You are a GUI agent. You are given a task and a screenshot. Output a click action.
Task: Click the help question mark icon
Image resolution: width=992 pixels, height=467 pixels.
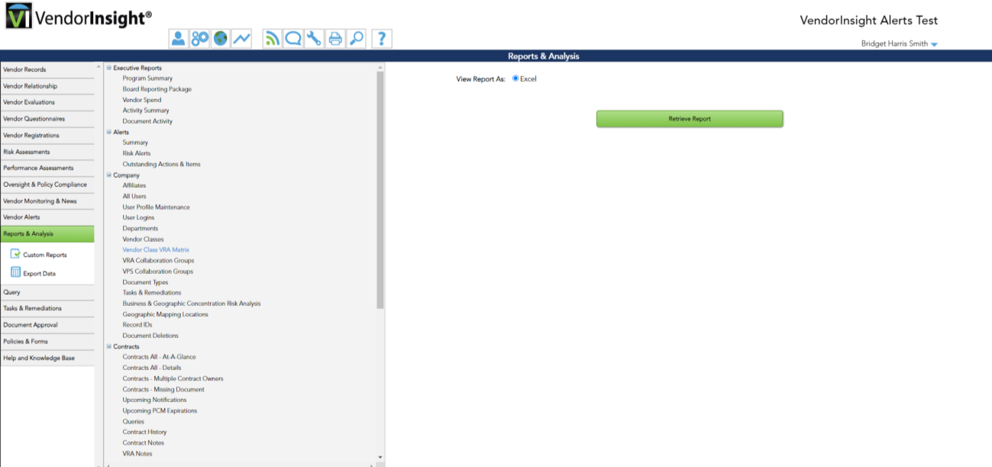pyautogui.click(x=381, y=38)
